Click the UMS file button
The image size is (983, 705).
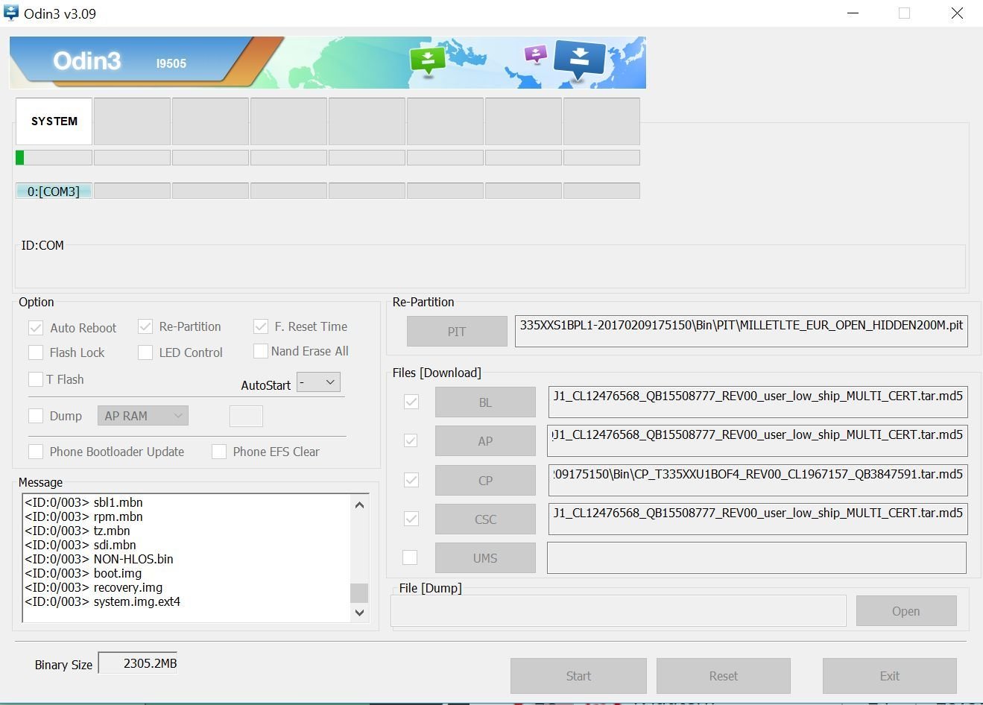point(485,558)
